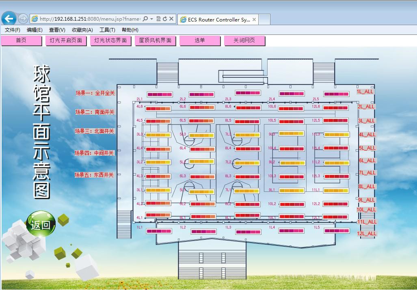
Task: Toggle the 7L3 yellow light bar
Action: point(247,135)
